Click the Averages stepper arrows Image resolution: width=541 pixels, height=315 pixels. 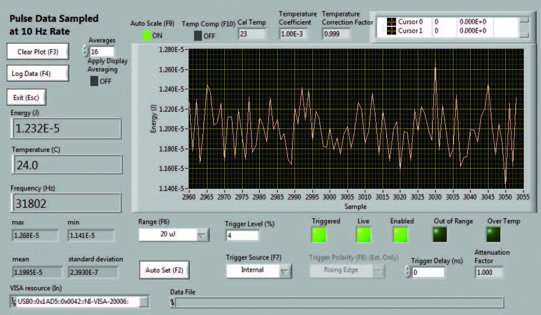click(x=85, y=51)
